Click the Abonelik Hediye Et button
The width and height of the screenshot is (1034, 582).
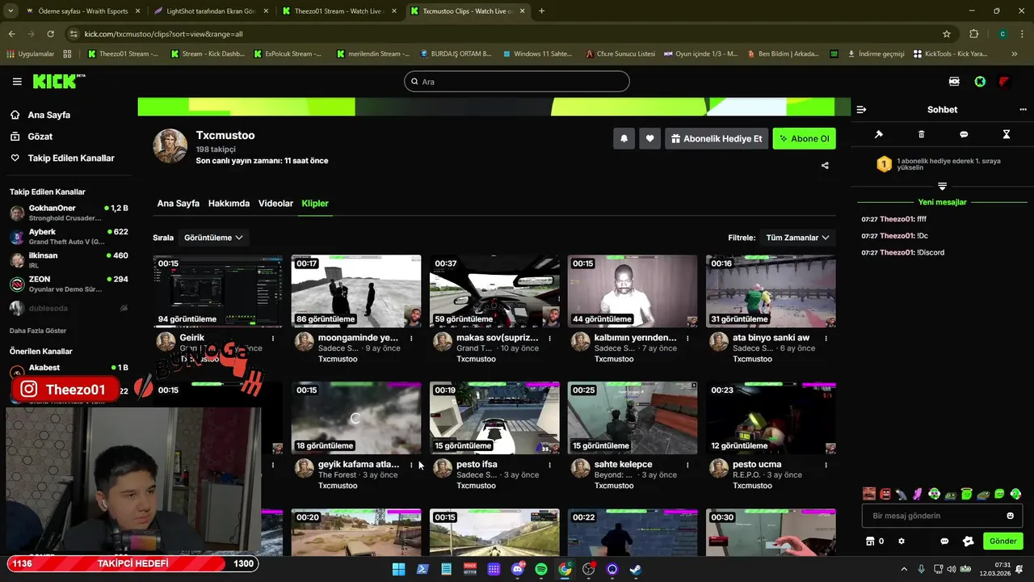717,138
